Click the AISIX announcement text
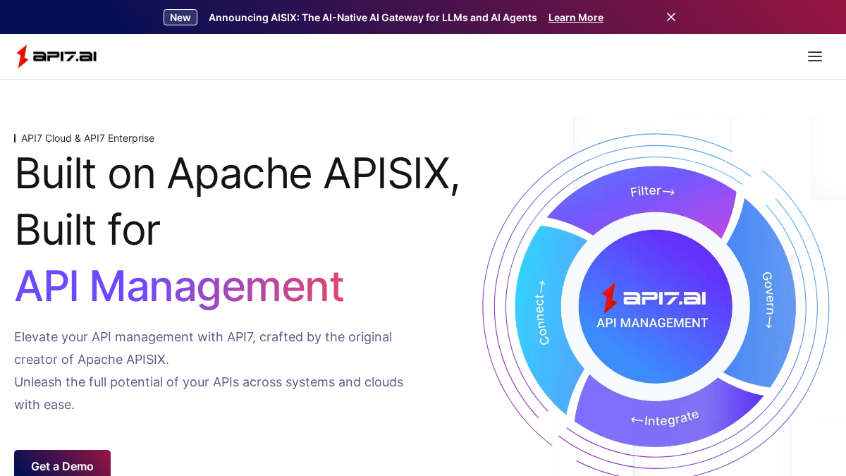The height and width of the screenshot is (476, 846). (373, 18)
